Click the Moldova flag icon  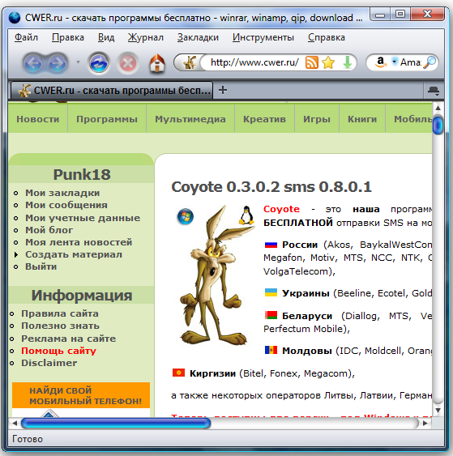pyautogui.click(x=271, y=350)
